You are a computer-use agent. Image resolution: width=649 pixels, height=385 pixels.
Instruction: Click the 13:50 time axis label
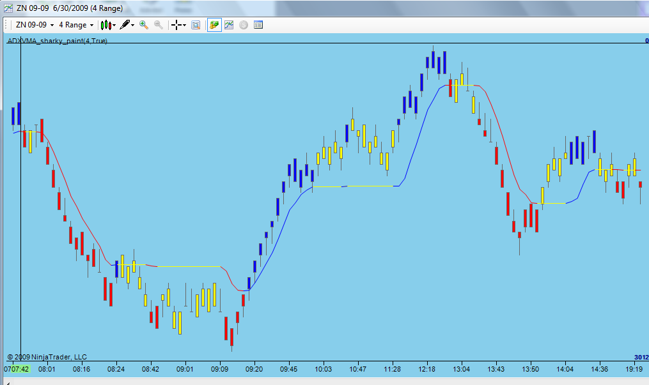(530, 369)
